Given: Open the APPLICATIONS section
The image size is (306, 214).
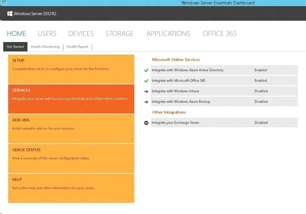Looking at the screenshot, I should tap(168, 33).
